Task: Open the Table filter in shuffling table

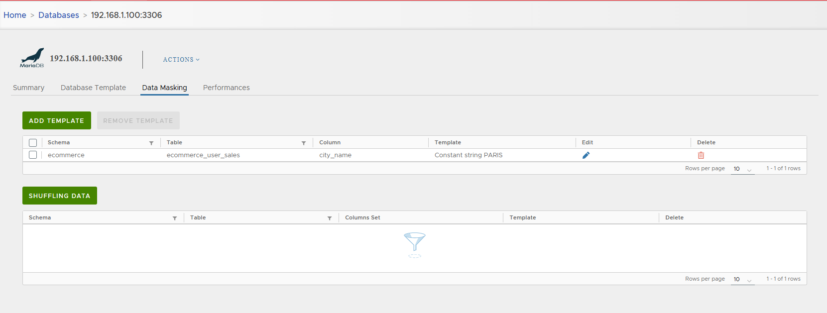Action: 330,218
